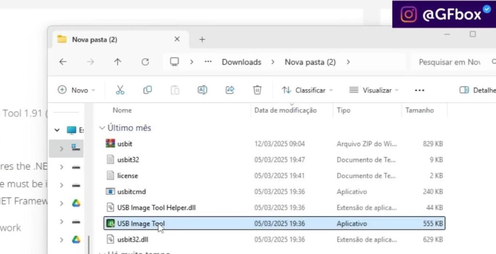Sort by the Tamanho column header
Image resolution: width=496 pixels, height=254 pixels.
pyautogui.click(x=419, y=110)
